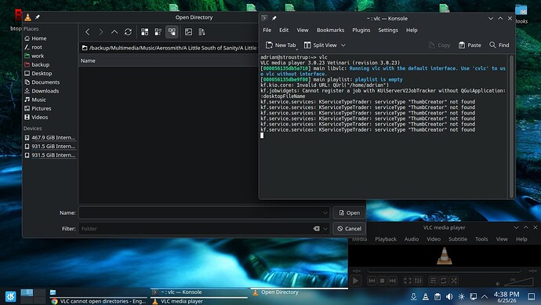Click Split View in Konsole toolbar
The height and width of the screenshot is (305, 541).
pyautogui.click(x=321, y=45)
